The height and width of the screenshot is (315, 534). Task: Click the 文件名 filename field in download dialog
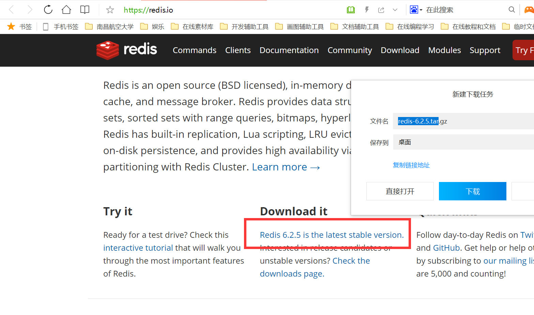pyautogui.click(x=463, y=121)
